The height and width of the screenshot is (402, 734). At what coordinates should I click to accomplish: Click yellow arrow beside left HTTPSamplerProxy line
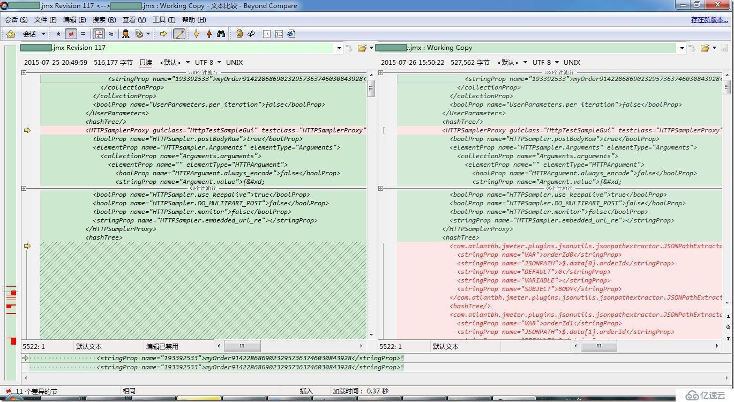point(27,130)
